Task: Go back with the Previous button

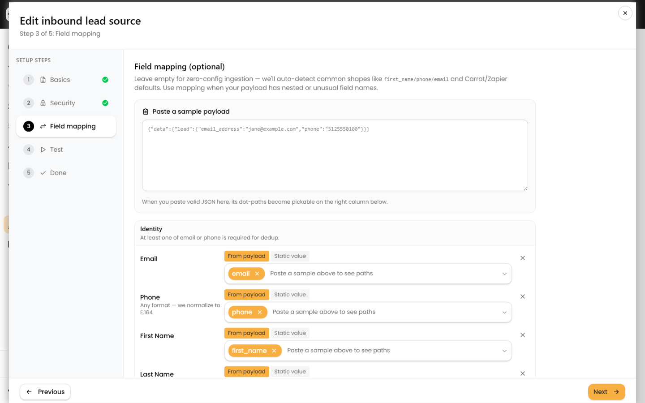Action: (45, 392)
